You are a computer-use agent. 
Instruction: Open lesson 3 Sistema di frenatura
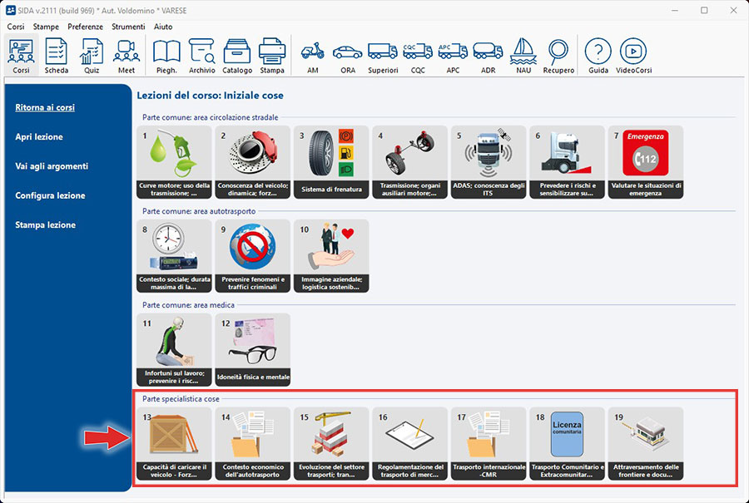pyautogui.click(x=330, y=161)
